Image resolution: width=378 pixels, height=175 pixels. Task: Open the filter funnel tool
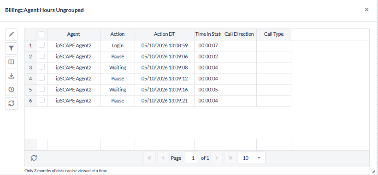pos(12,49)
